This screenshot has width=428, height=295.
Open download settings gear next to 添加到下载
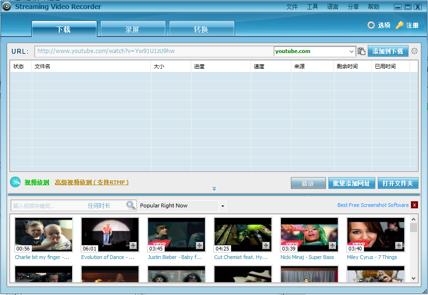(414, 51)
